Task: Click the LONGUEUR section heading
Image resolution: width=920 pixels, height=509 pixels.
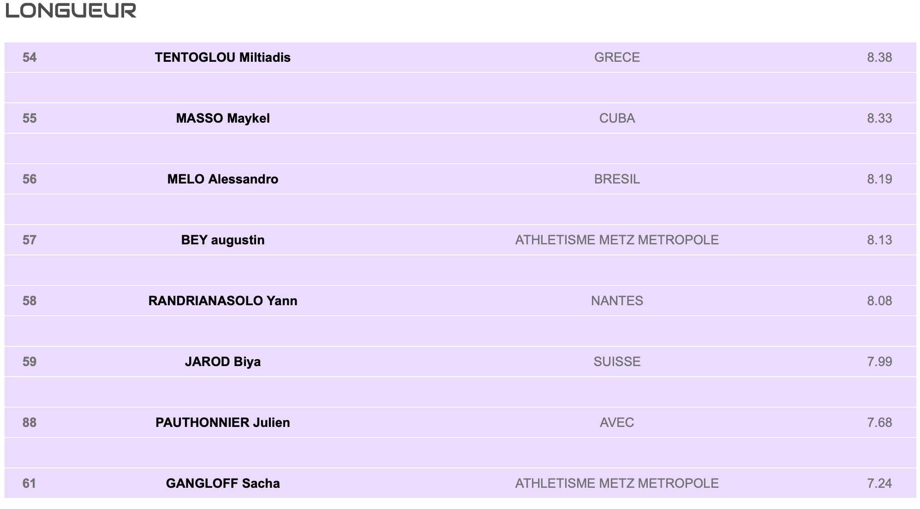Action: coord(71,11)
